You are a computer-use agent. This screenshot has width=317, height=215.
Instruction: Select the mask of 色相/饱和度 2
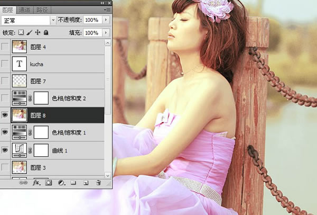pos(41,98)
